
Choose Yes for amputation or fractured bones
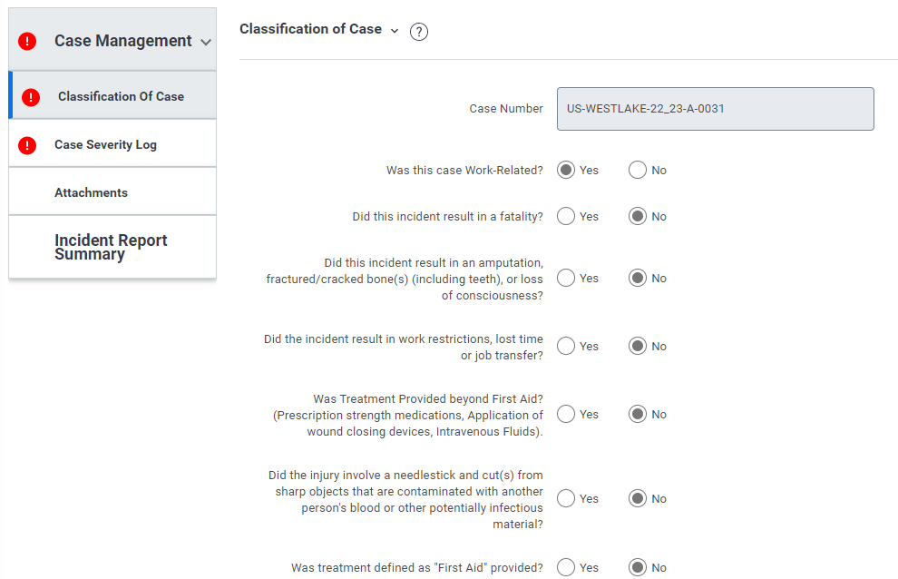[566, 278]
